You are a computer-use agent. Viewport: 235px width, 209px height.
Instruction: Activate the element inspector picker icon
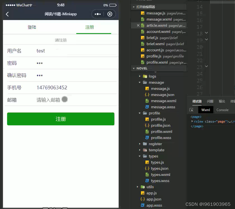pos(191,110)
